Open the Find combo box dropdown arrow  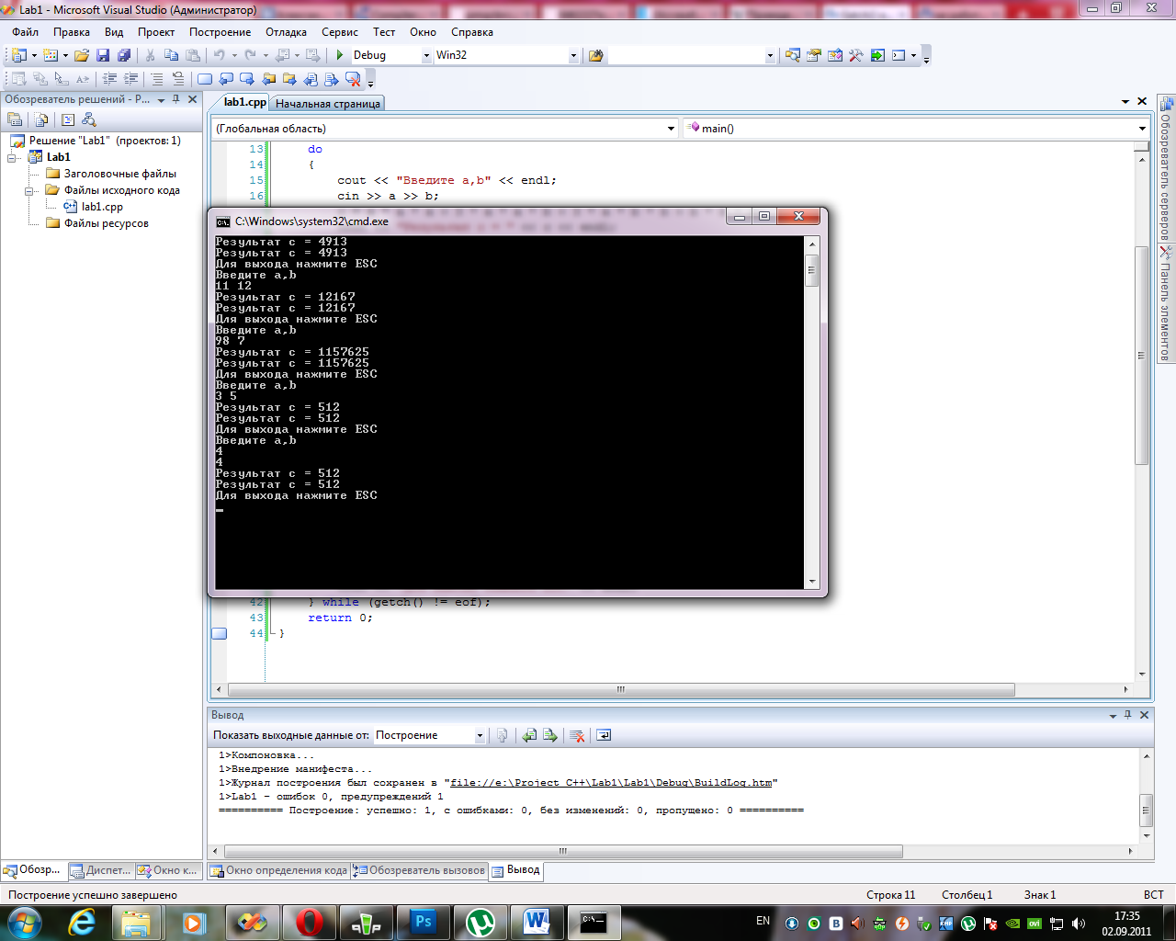[x=770, y=56]
